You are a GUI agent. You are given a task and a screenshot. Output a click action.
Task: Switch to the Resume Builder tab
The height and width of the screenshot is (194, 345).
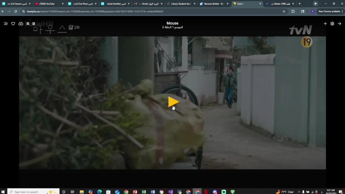(214, 4)
